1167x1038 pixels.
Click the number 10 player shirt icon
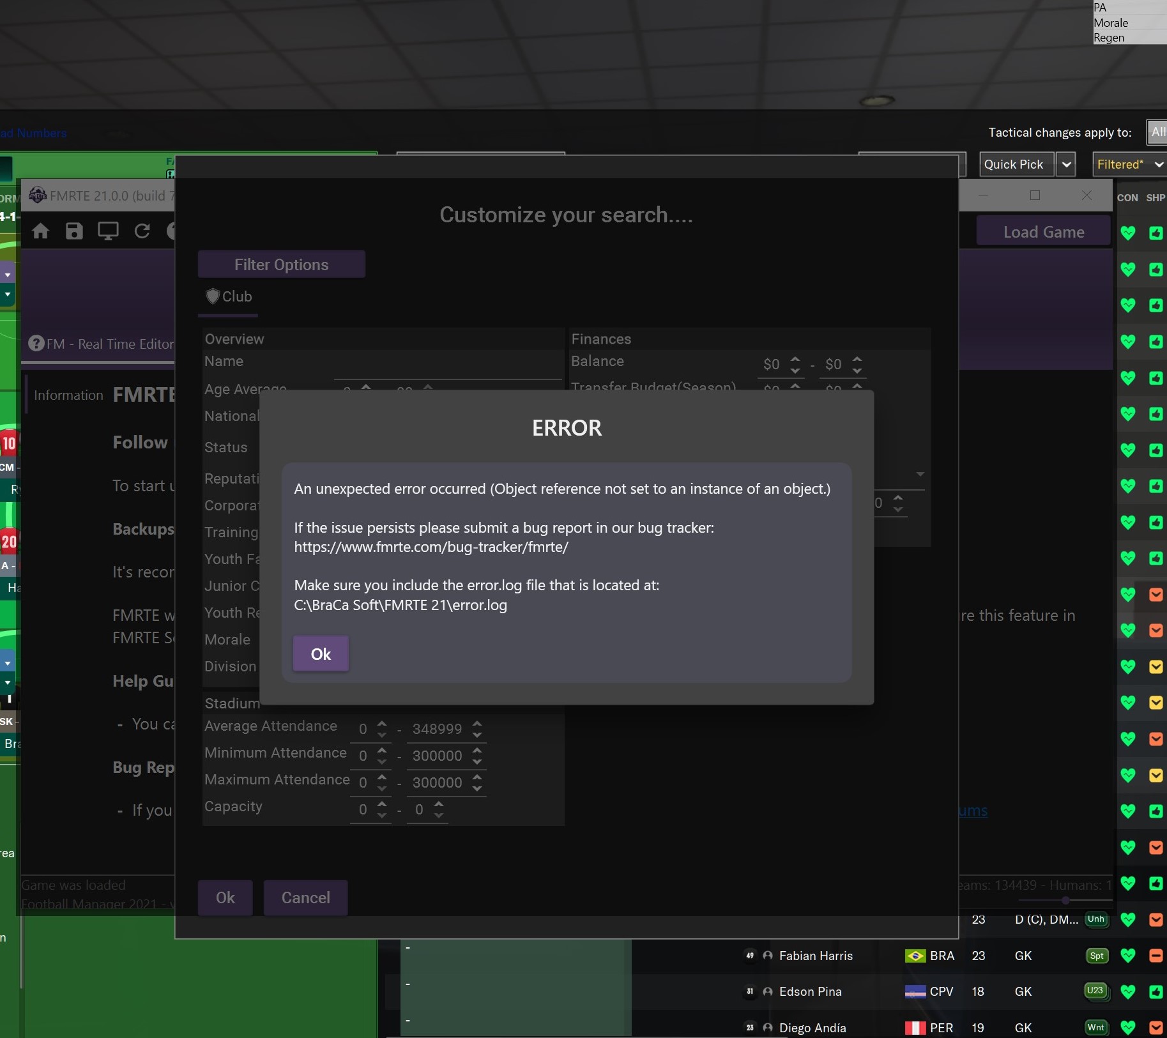point(8,443)
